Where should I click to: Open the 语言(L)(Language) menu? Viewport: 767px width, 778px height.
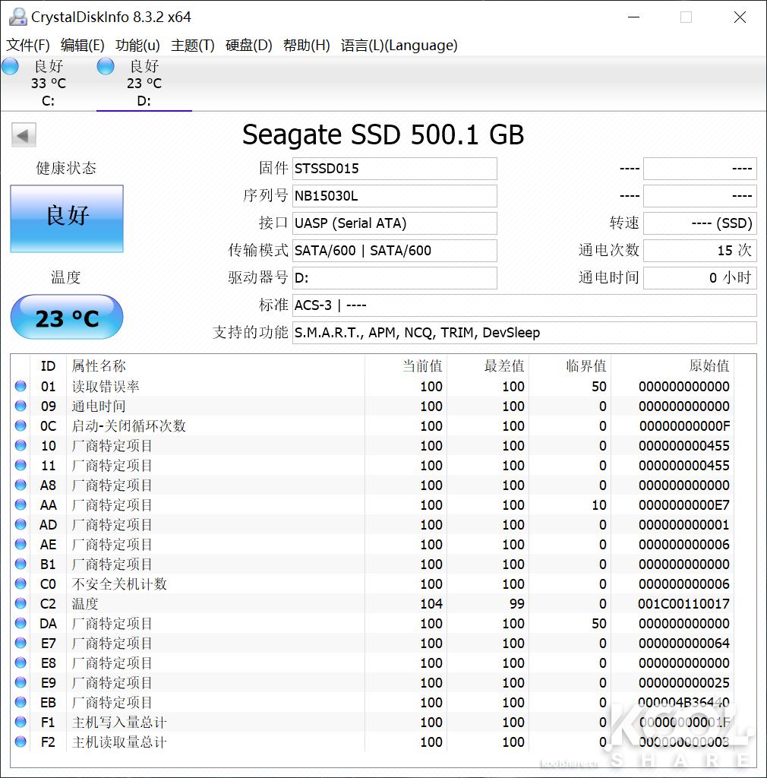click(x=399, y=46)
